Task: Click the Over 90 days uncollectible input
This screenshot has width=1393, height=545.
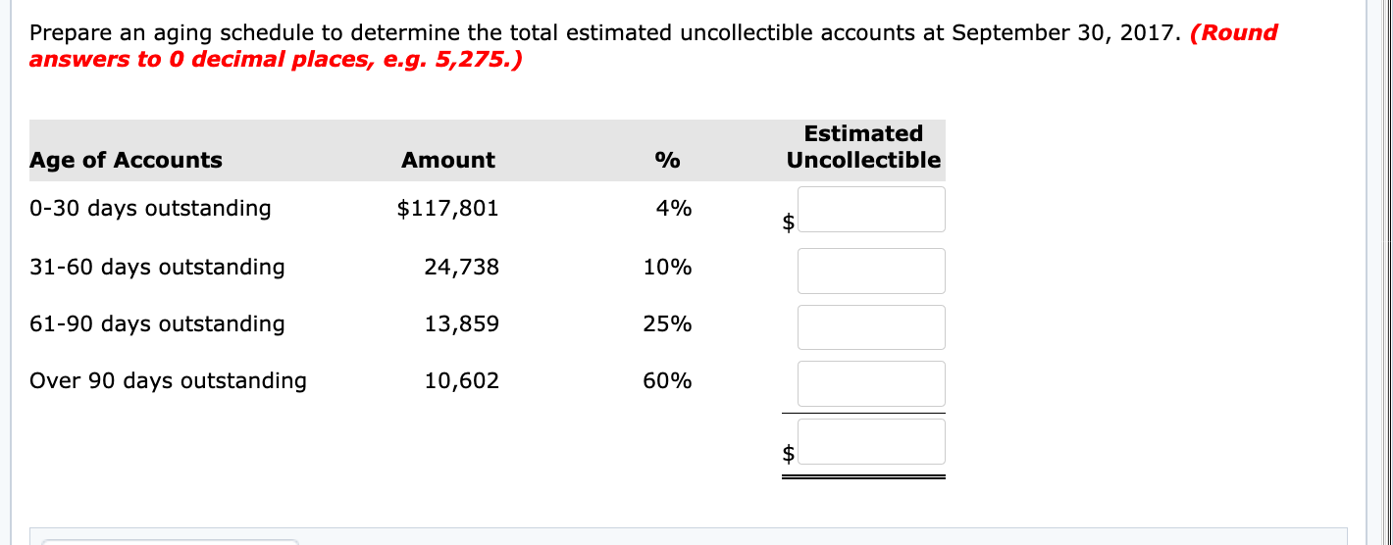Action: tap(871, 383)
